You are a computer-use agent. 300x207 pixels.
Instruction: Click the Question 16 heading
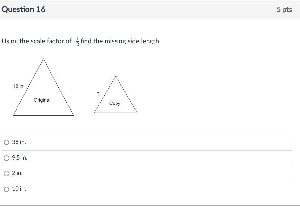click(x=23, y=9)
